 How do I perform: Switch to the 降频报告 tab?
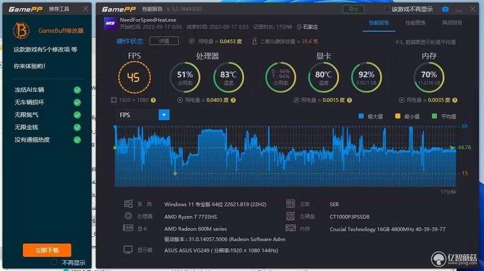point(452,23)
